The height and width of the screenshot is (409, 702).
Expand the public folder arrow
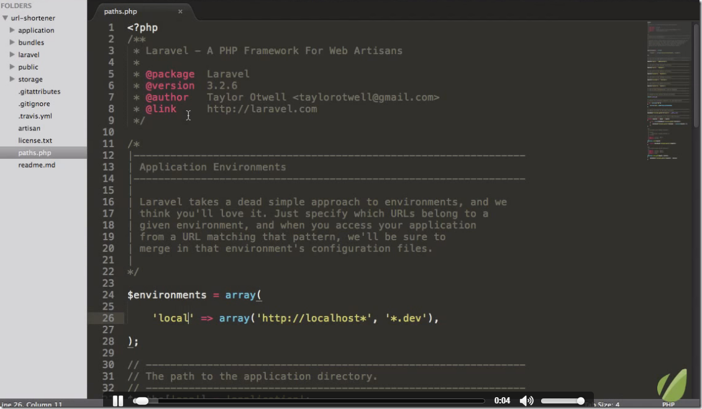tap(12, 66)
